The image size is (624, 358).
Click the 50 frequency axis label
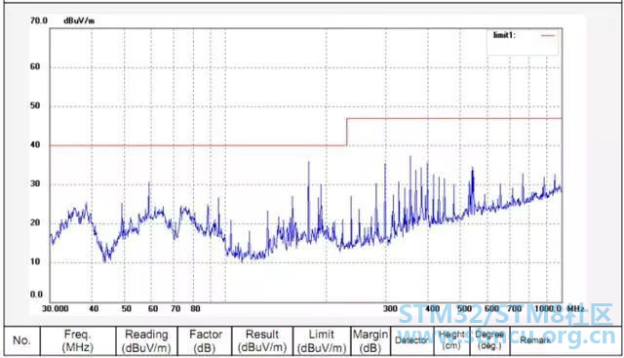click(x=126, y=308)
